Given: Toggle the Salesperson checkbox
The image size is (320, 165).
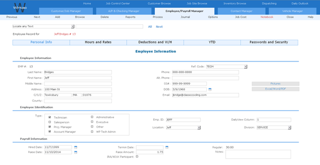Looking at the screenshot, I should 49,122.
